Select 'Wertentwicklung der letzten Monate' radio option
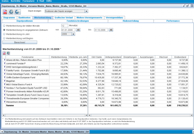The image size is (194, 134). 4,26
